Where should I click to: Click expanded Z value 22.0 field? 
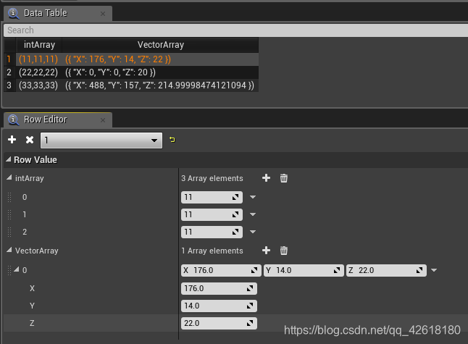pos(219,323)
